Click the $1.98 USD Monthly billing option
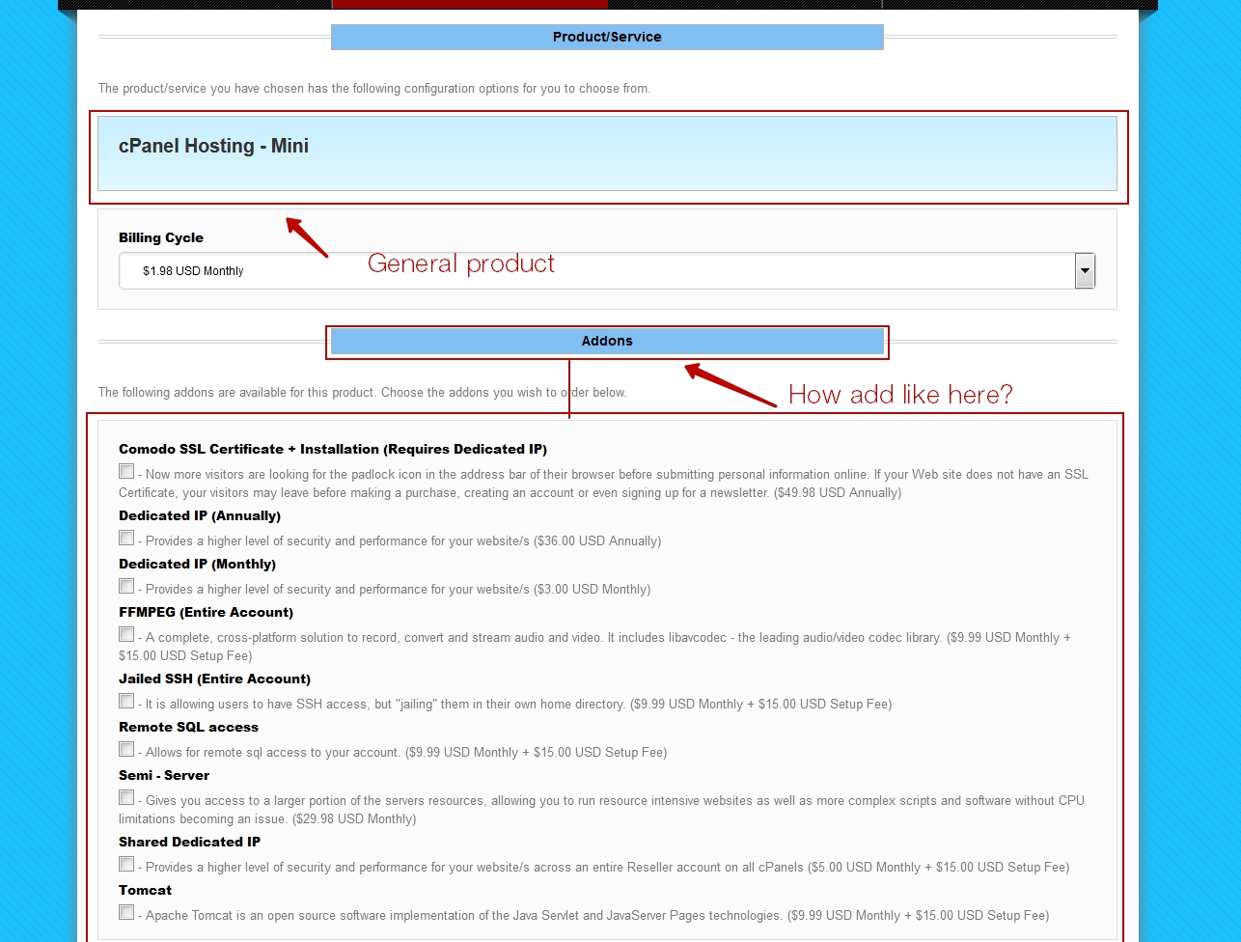 tap(607, 271)
